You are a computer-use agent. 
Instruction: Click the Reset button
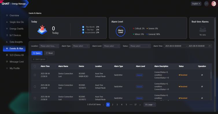[49, 53]
